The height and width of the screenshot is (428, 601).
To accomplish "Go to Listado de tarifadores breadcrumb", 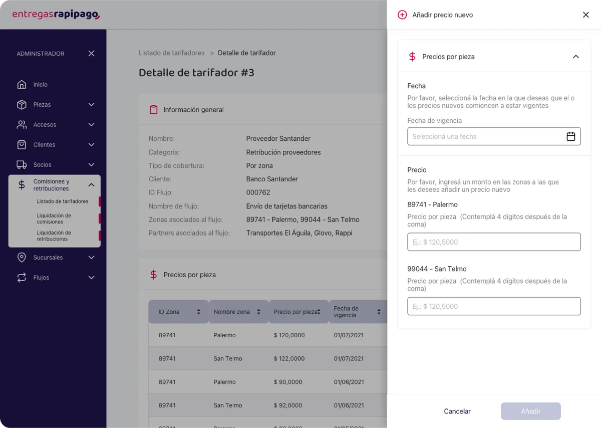I will click(171, 53).
